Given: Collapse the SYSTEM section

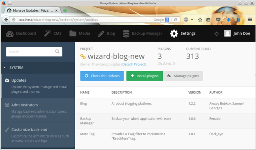Looking at the screenshot, I should pyautogui.click(x=38, y=68).
